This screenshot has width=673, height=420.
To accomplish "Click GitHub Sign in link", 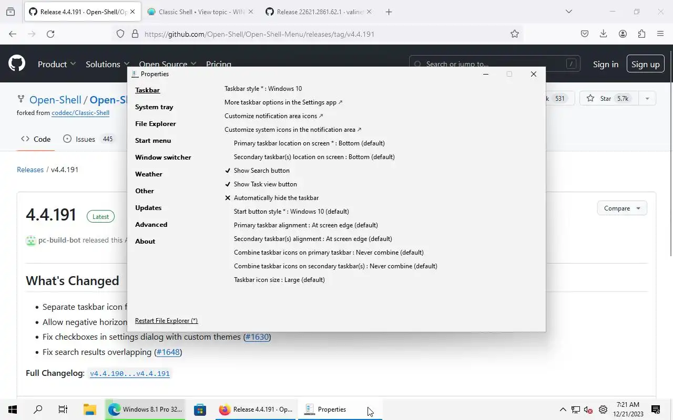I will [606, 64].
